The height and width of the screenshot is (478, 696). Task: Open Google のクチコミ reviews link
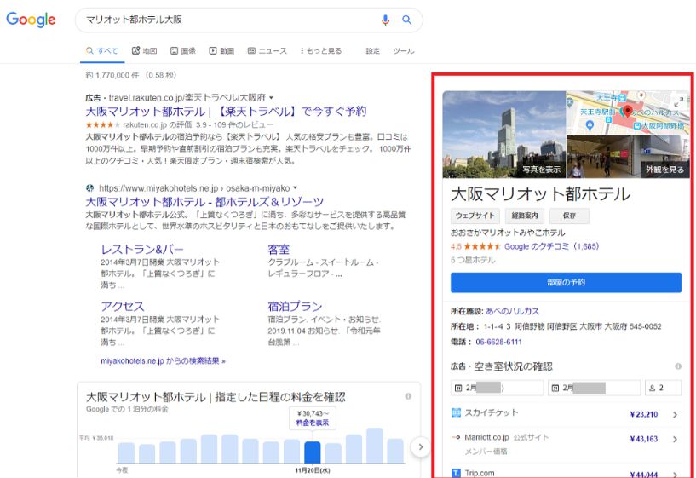tap(552, 246)
